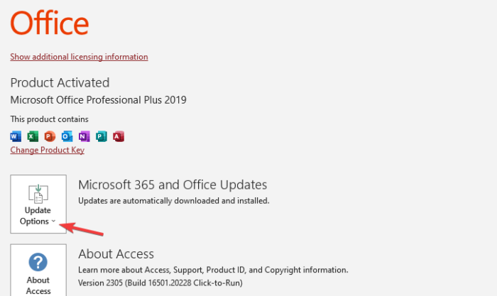This screenshot has width=497, height=296.
Task: Click the Excel app icon
Action: click(x=33, y=136)
